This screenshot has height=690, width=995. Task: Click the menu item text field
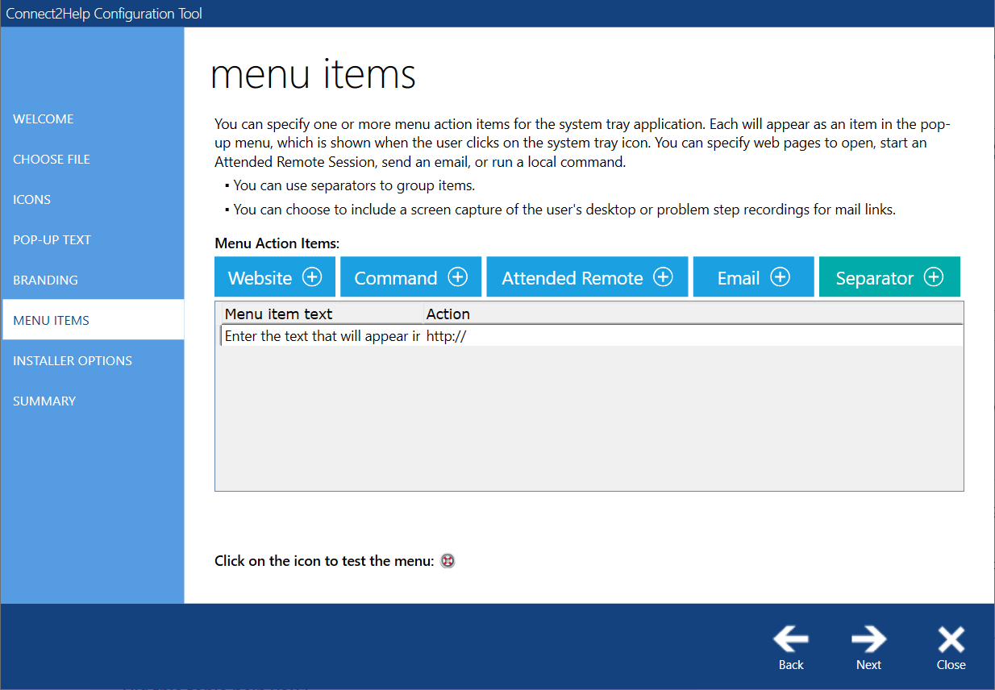pyautogui.click(x=322, y=336)
